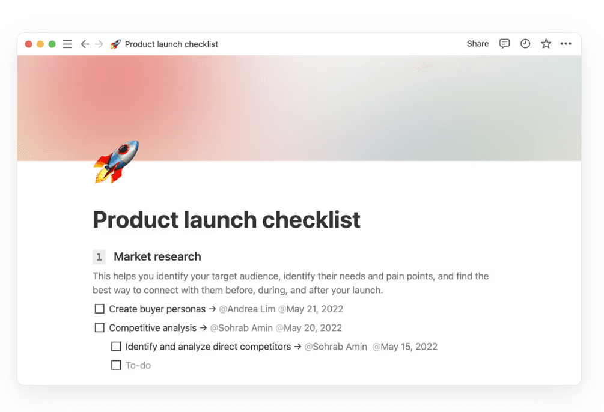View page history using the clock icon
This screenshot has width=604, height=412.
[525, 44]
